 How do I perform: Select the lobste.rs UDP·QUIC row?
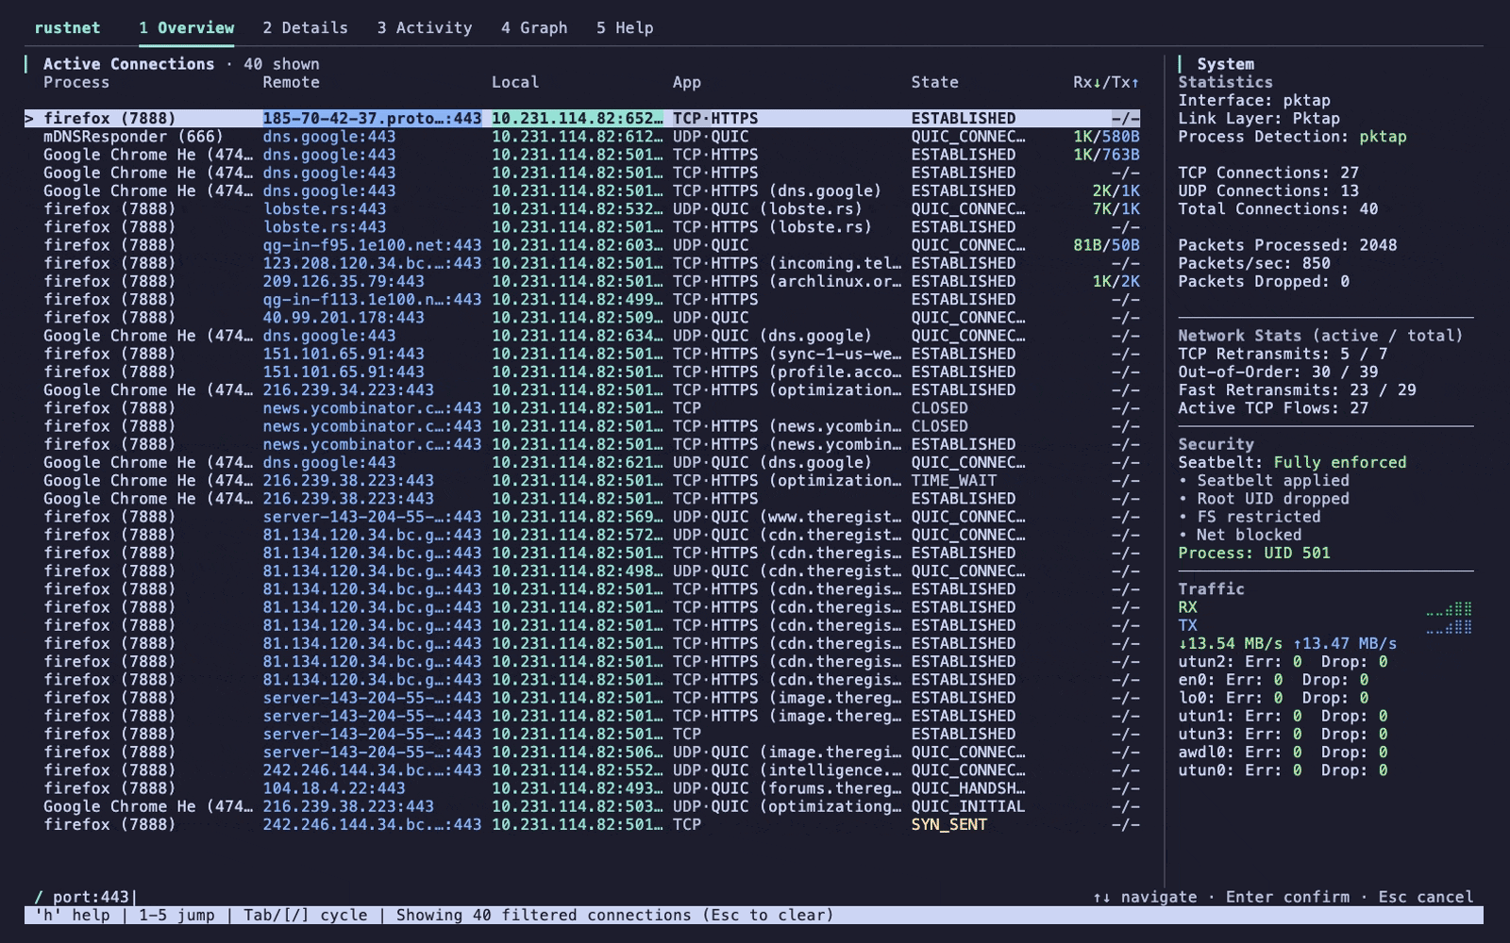pyautogui.click(x=582, y=209)
